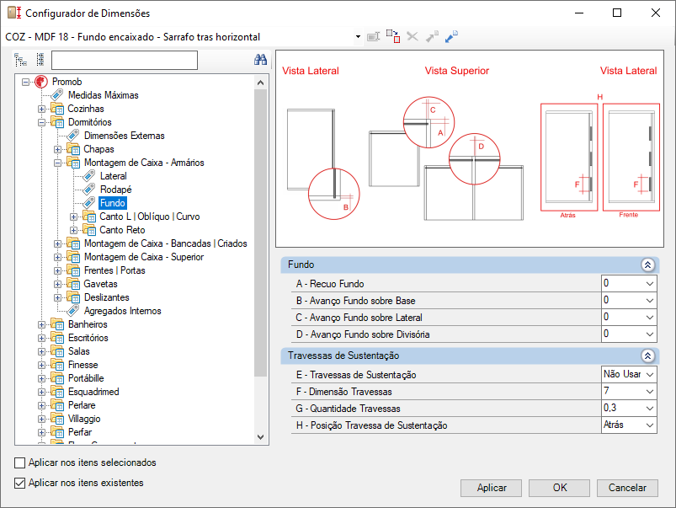Expand Canto L | Oblíquo | Curvo node
This screenshot has height=508, width=676.
74,217
